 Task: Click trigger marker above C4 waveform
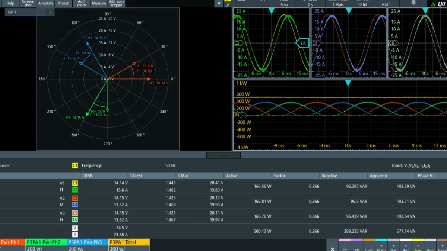point(349,11)
